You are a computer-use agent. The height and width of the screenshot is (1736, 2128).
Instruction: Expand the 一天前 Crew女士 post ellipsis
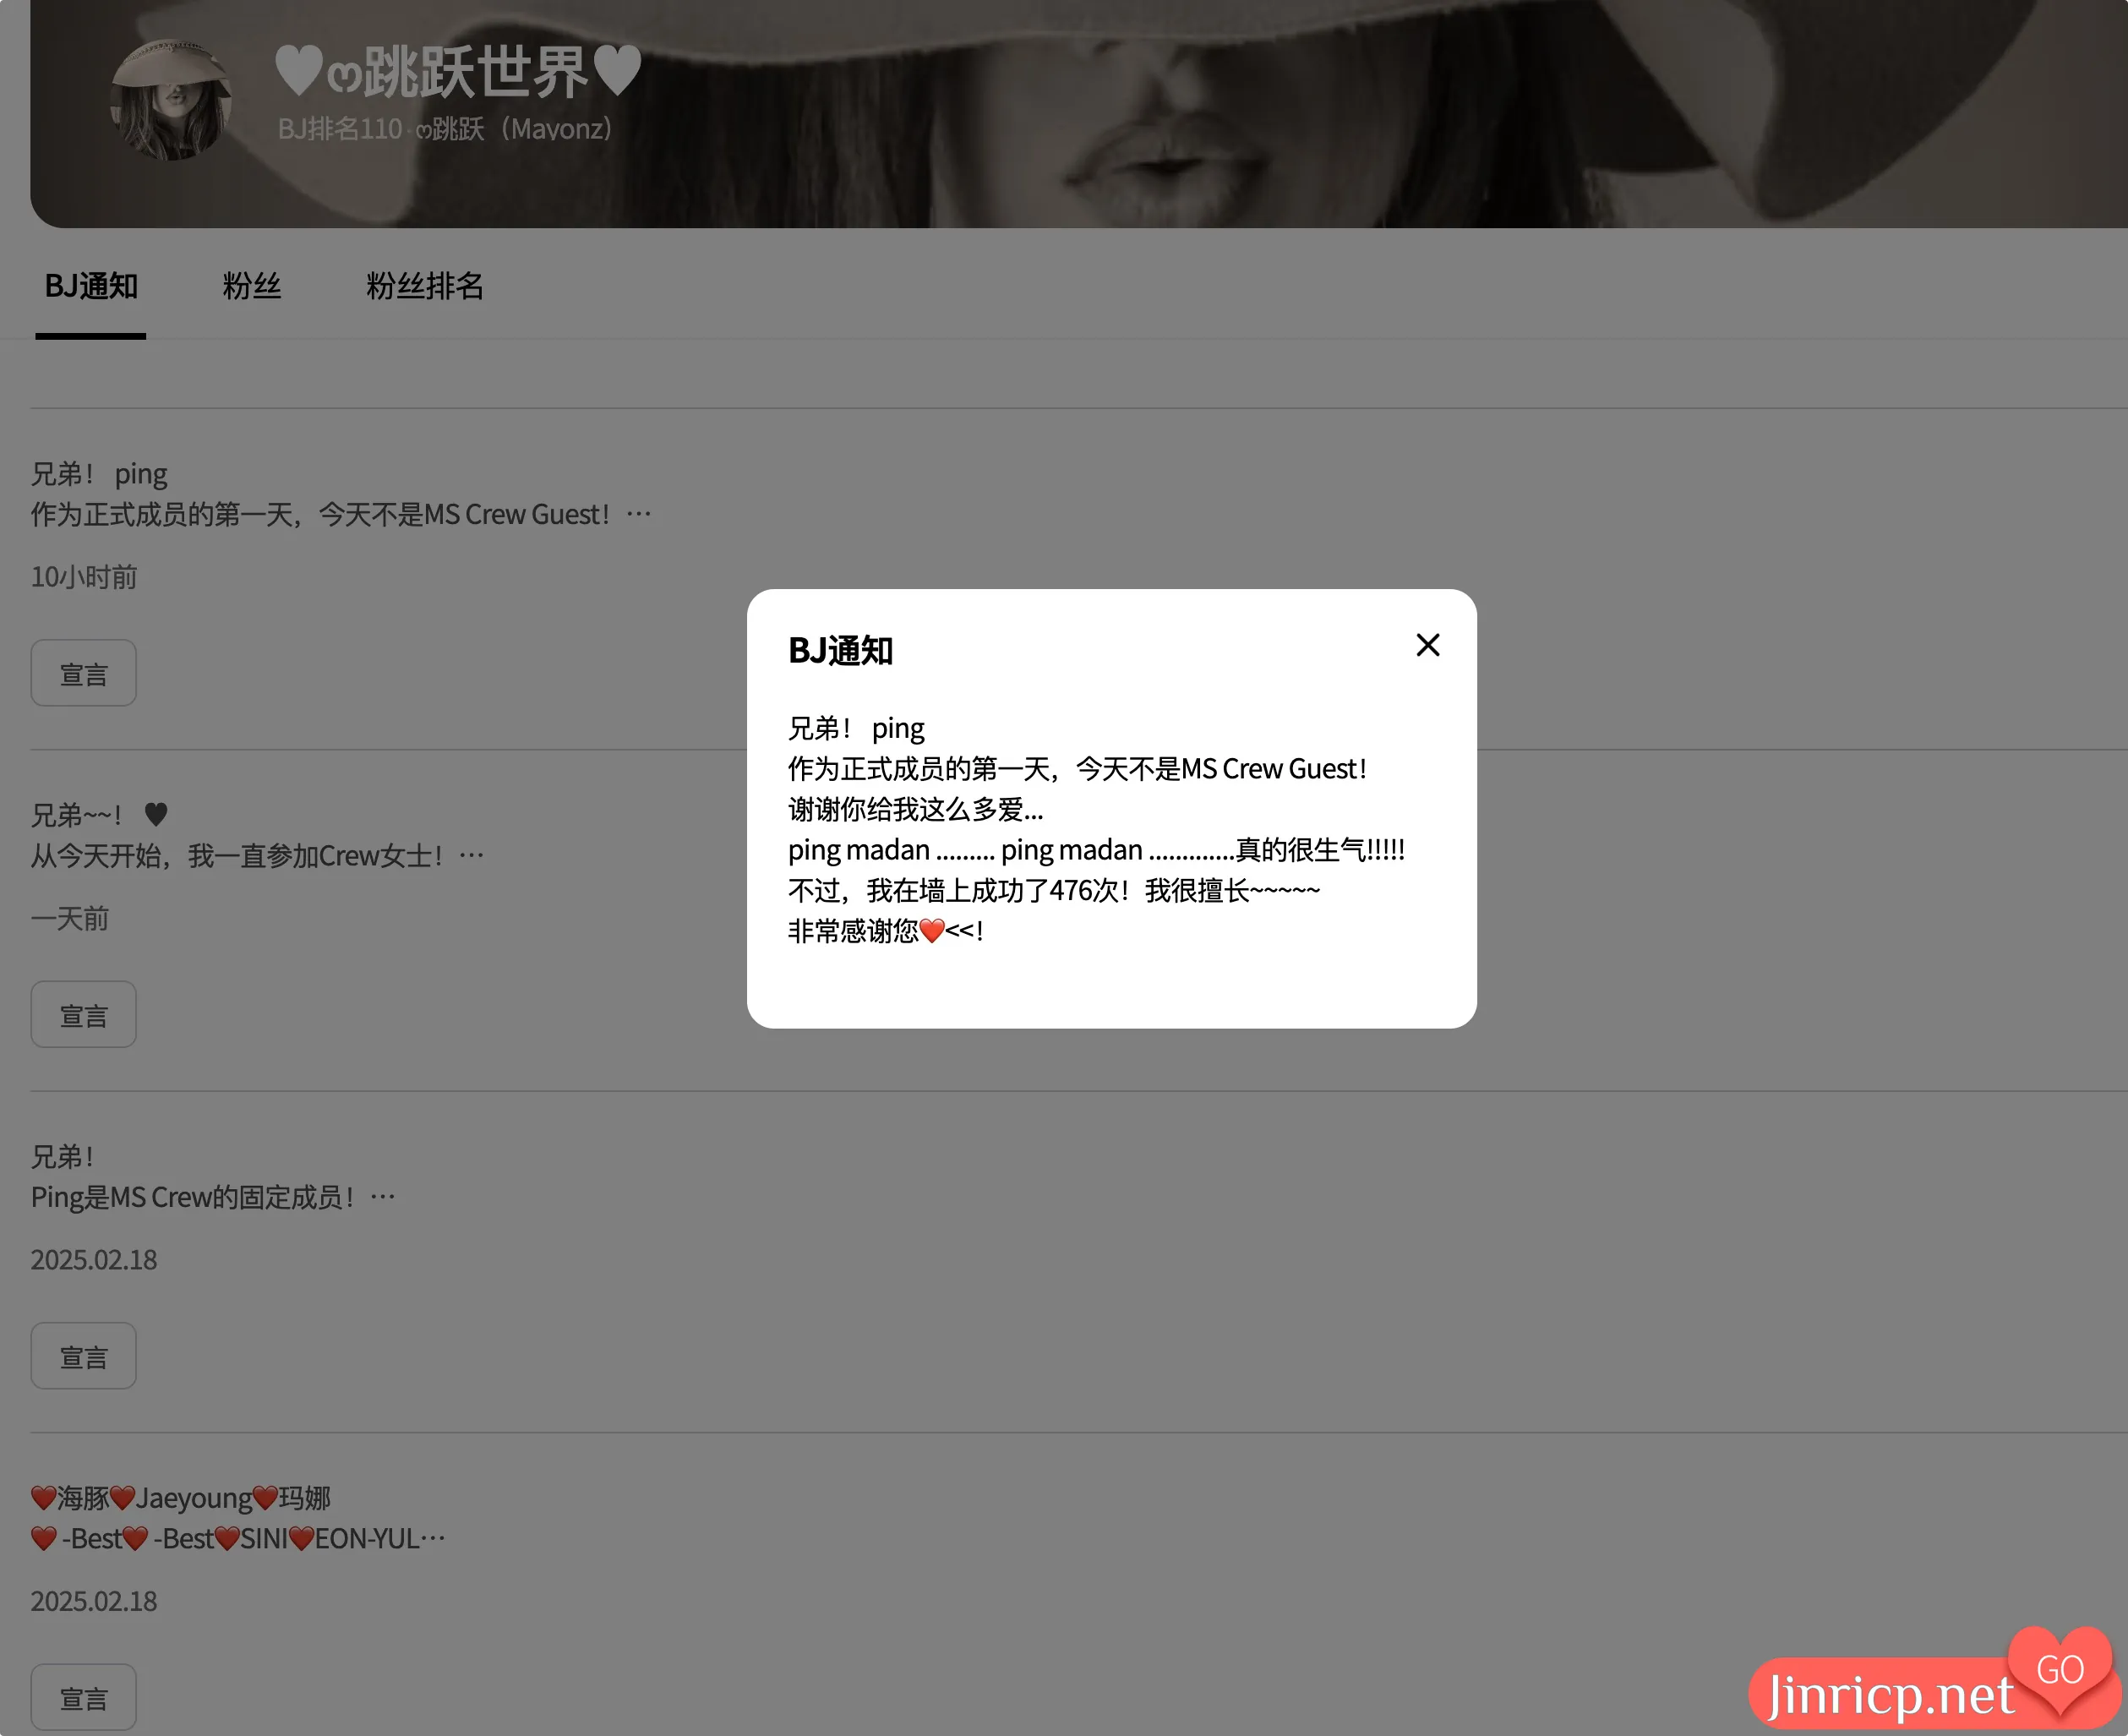pos(471,854)
